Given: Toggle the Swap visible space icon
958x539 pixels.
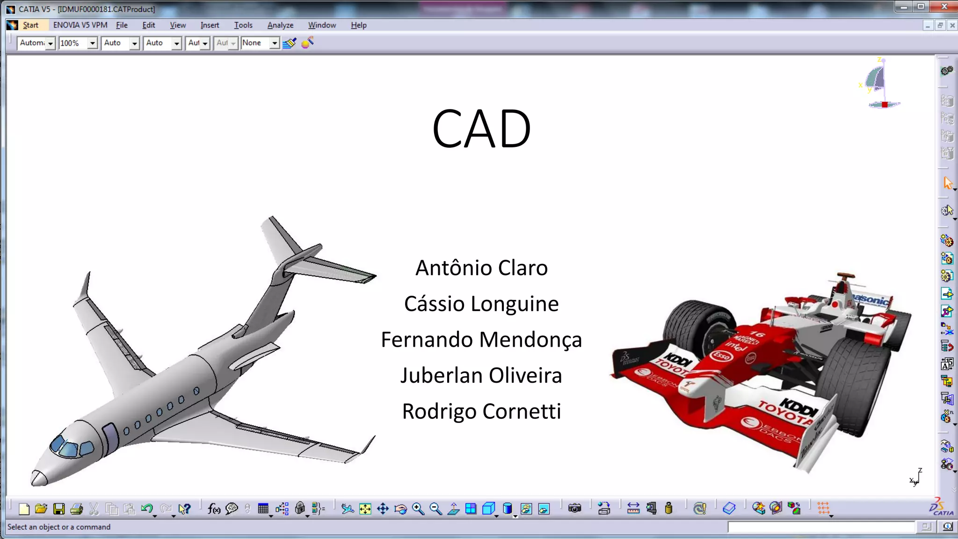Looking at the screenshot, I should (x=544, y=509).
